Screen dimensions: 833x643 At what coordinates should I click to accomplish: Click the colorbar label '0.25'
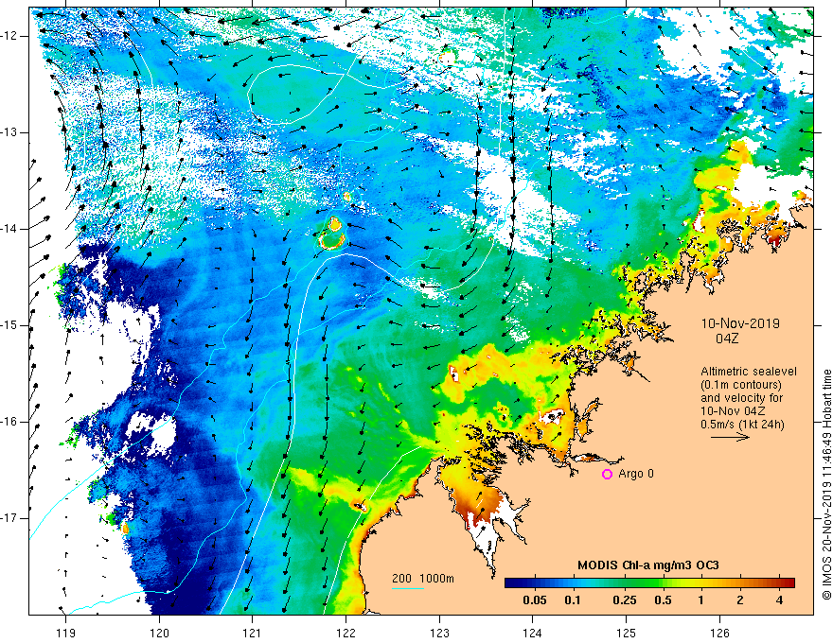pos(625,600)
